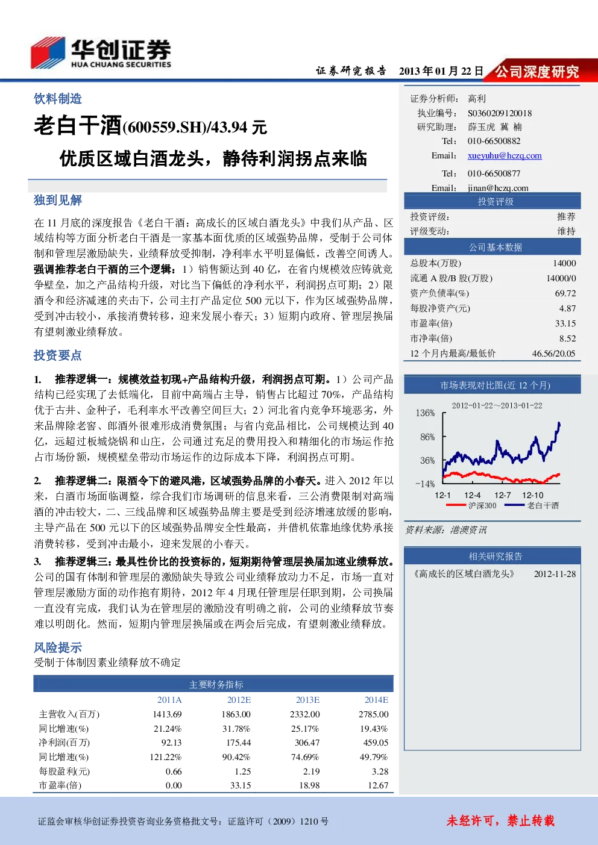Click 主营收入(百万) row label
The image size is (598, 845).
click(x=69, y=714)
